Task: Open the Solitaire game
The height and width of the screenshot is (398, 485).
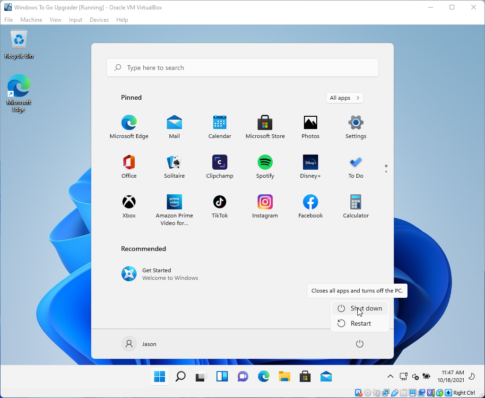Action: point(174,166)
